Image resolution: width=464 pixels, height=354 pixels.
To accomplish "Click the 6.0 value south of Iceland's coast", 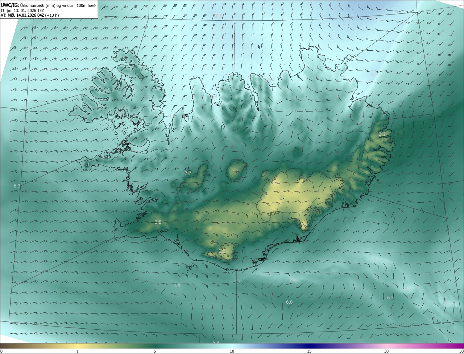I will click(289, 302).
